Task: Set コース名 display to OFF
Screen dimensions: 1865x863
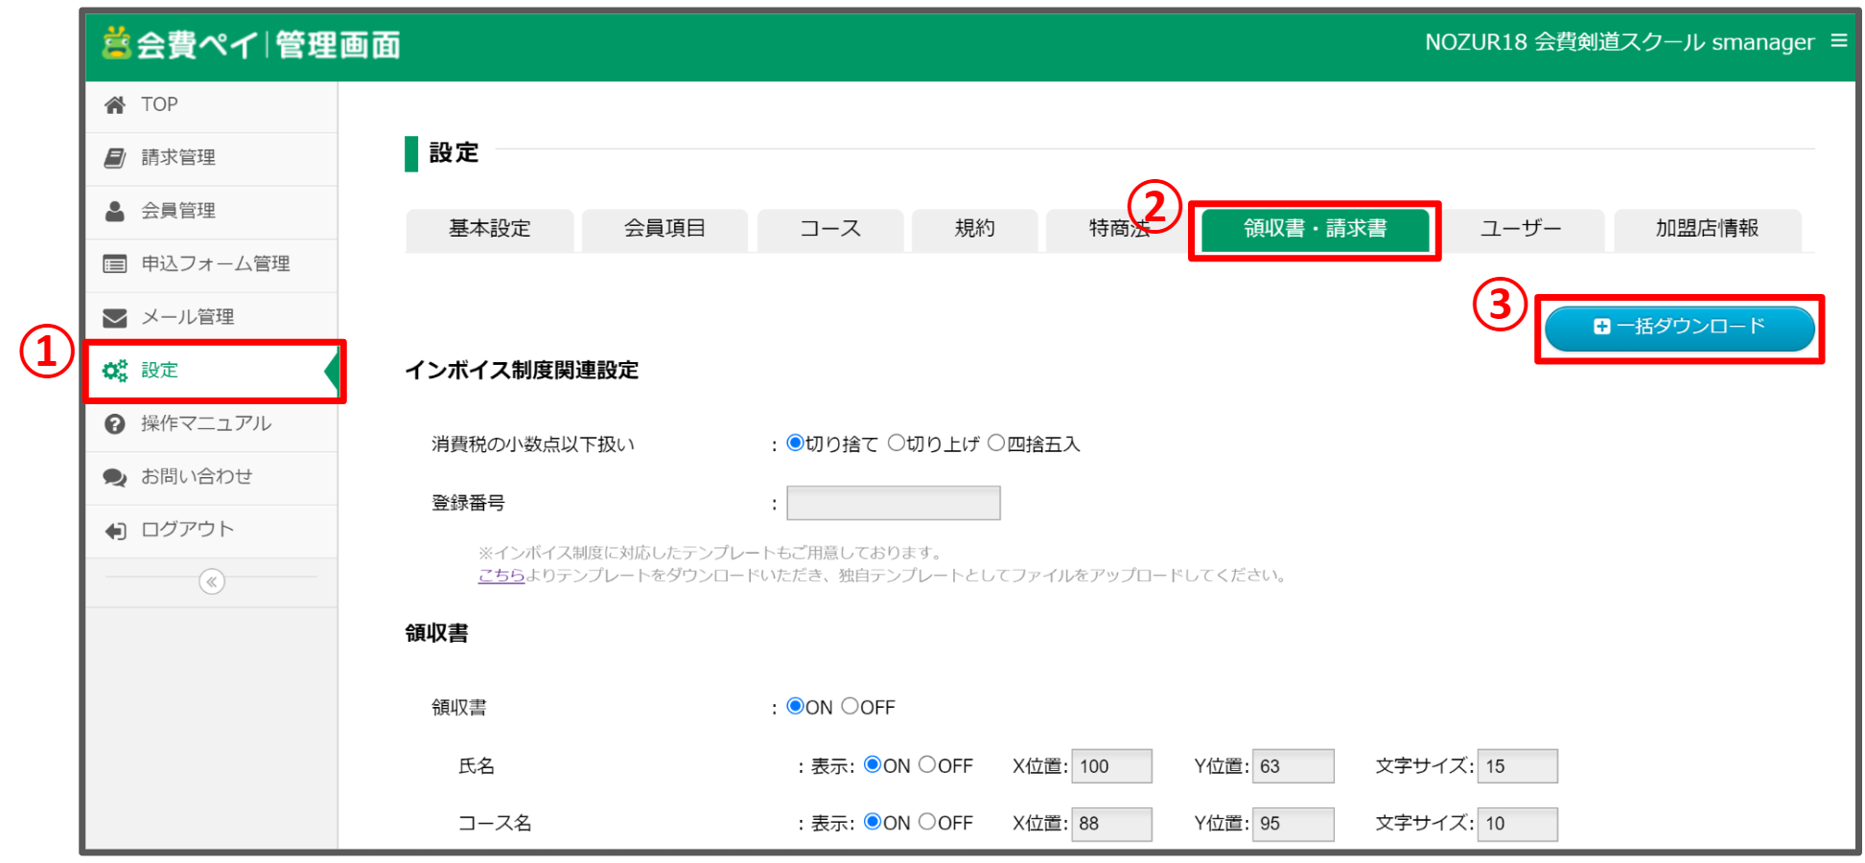Action: [927, 822]
